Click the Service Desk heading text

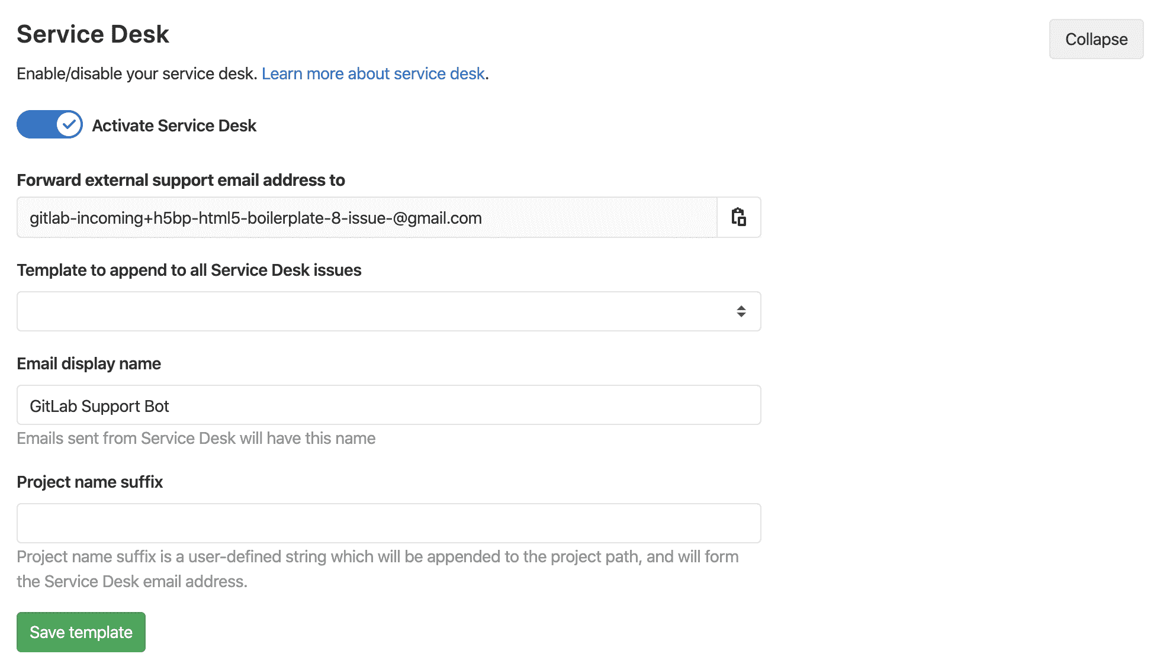(92, 34)
